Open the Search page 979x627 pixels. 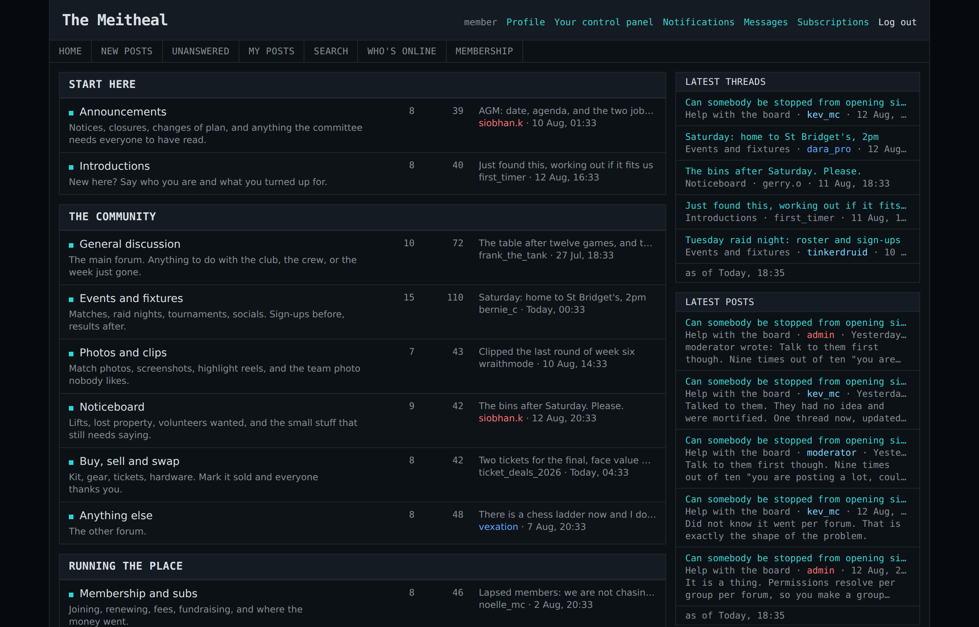click(331, 51)
